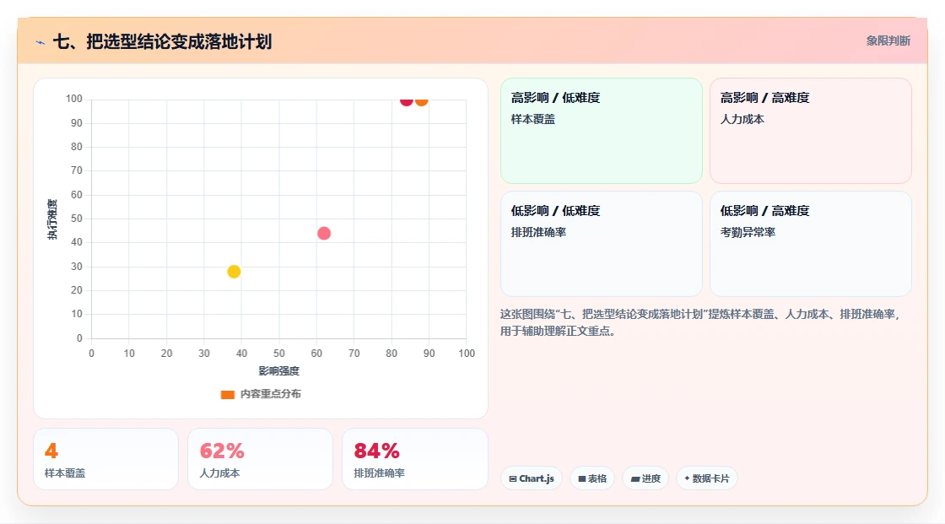Screen dimensions: 945x524
Task: Click the 4 样本覆盖 stat card
Action: click(106, 459)
